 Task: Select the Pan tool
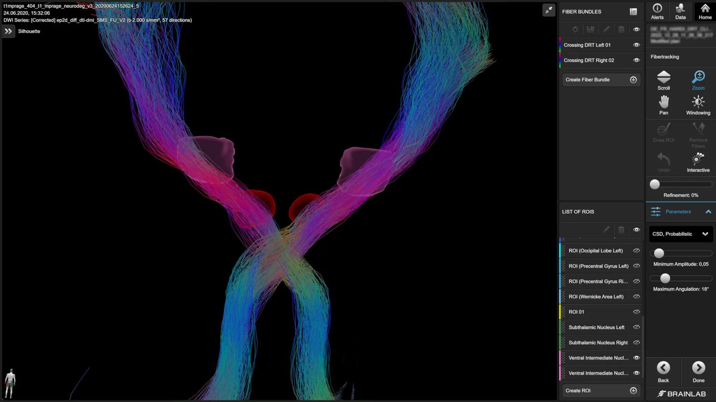[664, 105]
